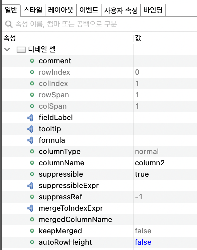Collapse the 디테일 셀 tree node
Image resolution: width=197 pixels, height=250 pixels.
tap(7, 50)
